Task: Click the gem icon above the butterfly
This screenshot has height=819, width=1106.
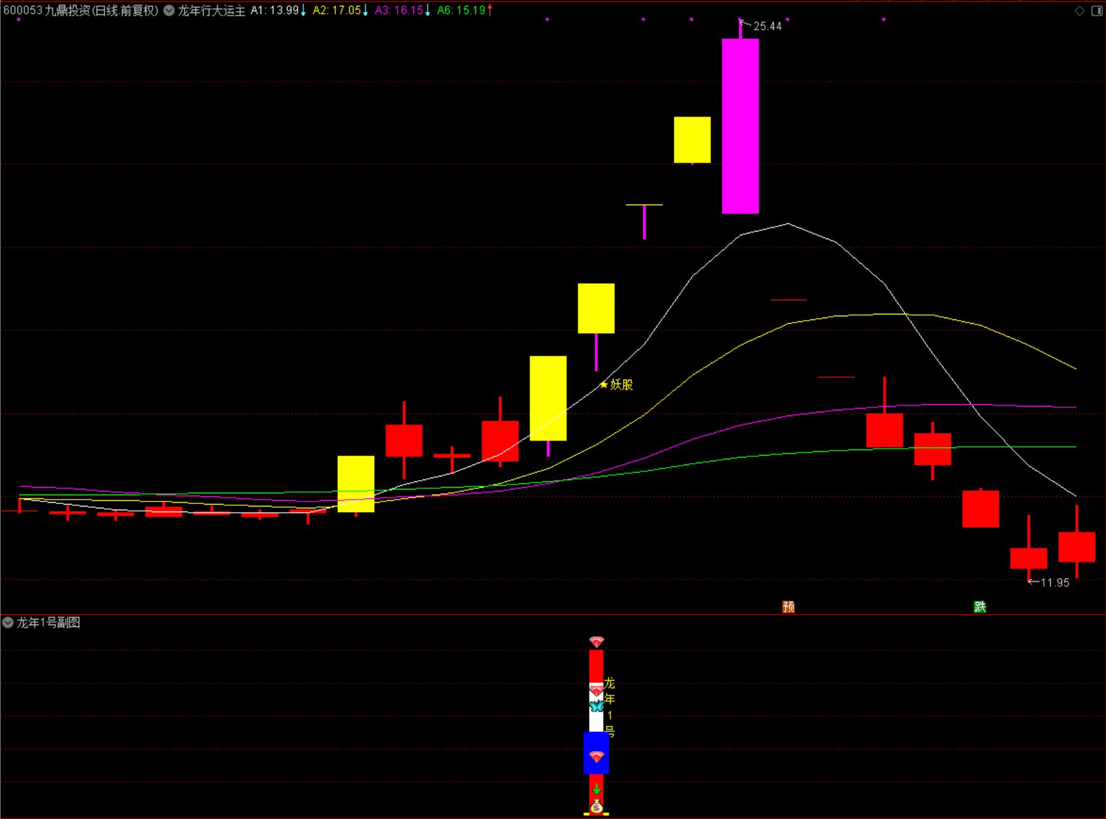Action: [597, 691]
